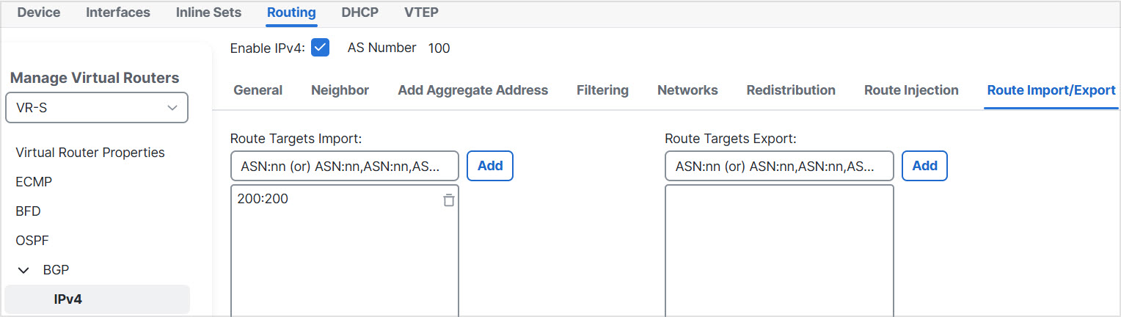
Task: Switch to the Neighbor tab
Action: (x=340, y=90)
